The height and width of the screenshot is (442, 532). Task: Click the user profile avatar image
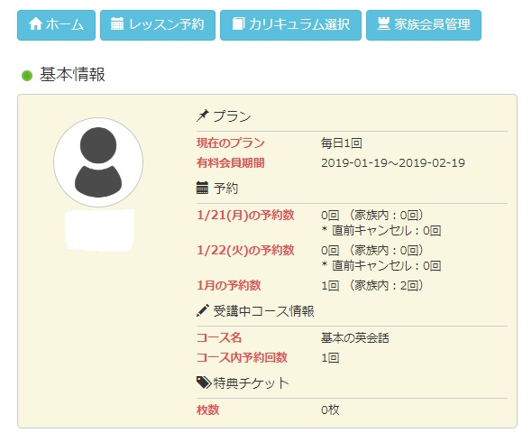[98, 162]
